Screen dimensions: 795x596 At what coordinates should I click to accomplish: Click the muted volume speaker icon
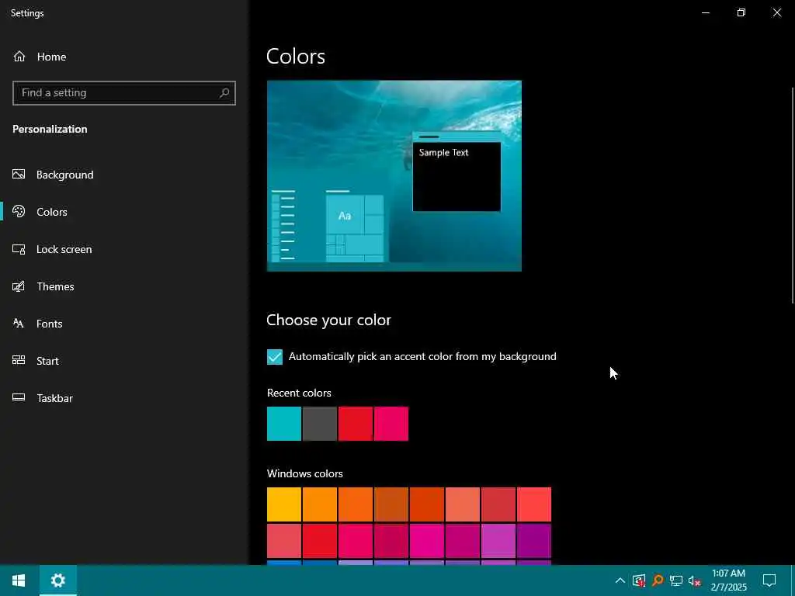(695, 580)
